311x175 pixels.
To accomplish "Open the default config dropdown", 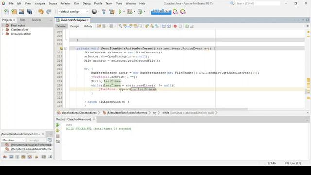I will [x=73, y=12].
